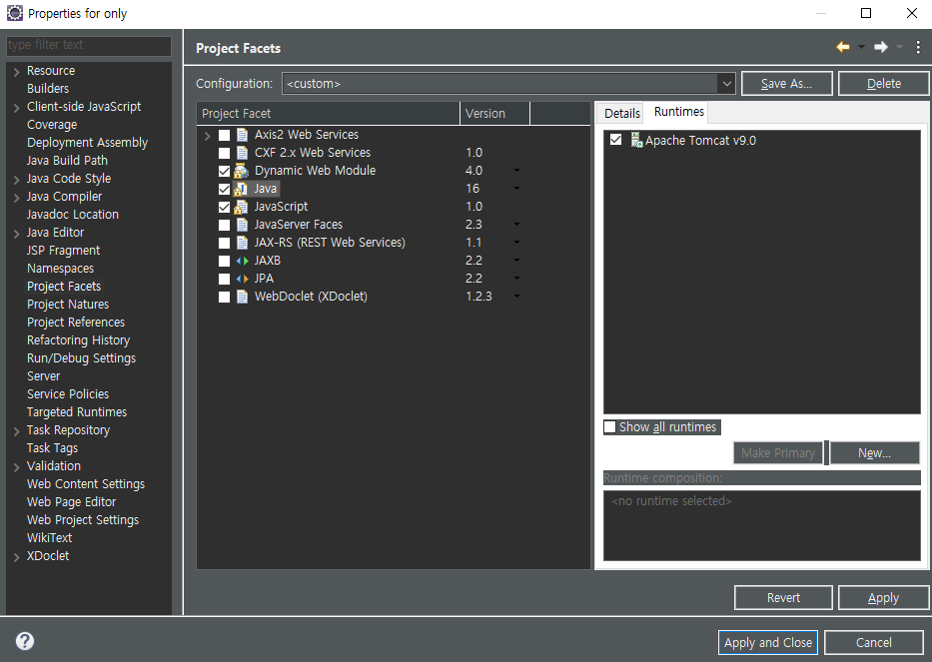This screenshot has height=662, width=932.
Task: Click the Revert button
Action: 783,598
